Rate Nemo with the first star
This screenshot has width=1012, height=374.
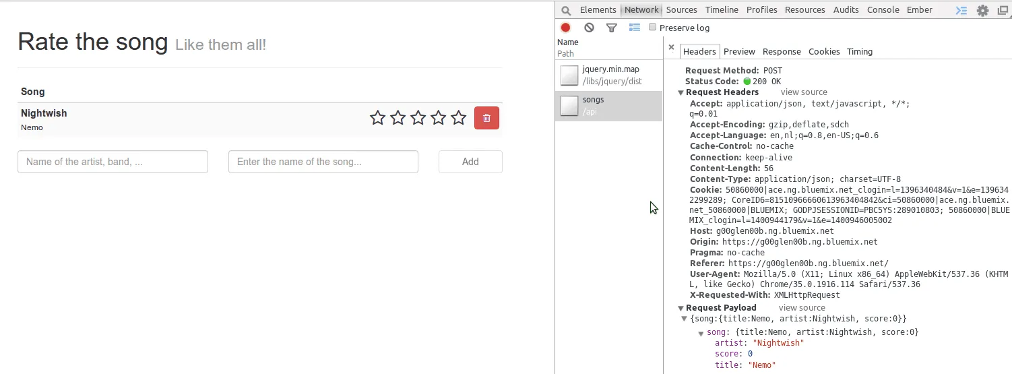[377, 118]
